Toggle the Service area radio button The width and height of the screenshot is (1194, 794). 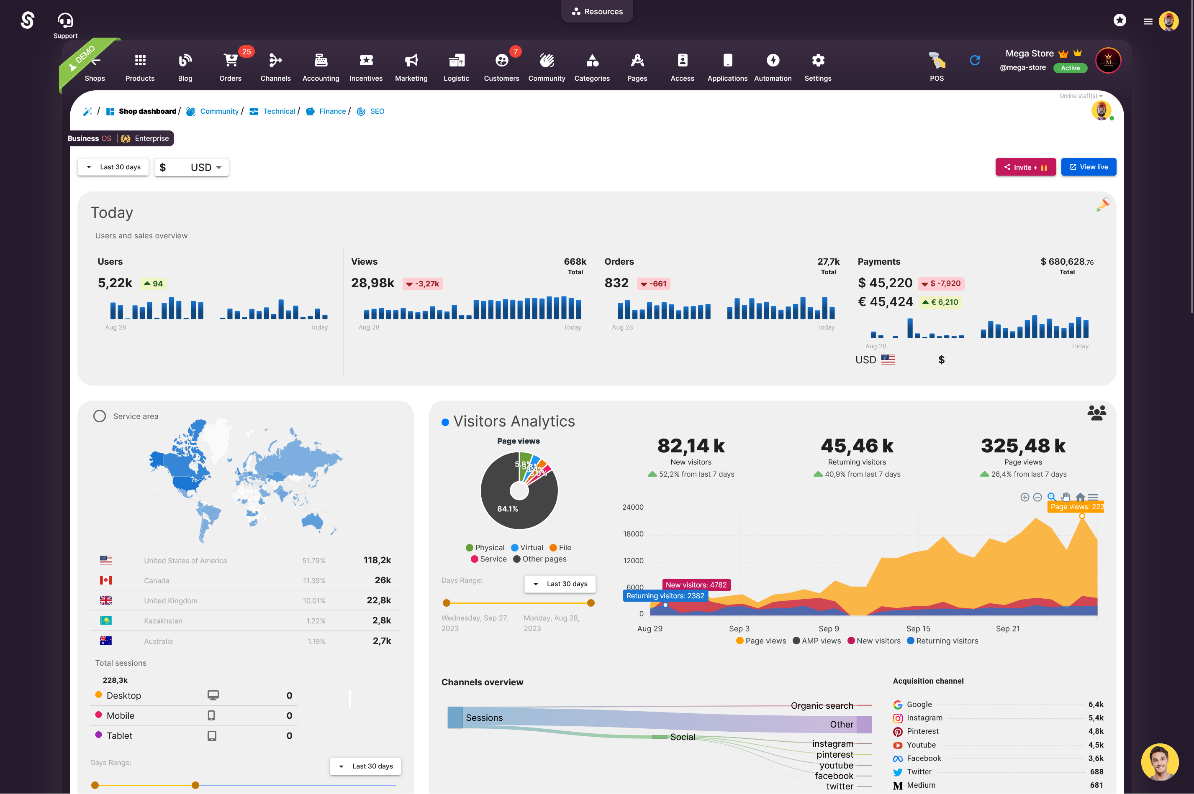pyautogui.click(x=99, y=416)
